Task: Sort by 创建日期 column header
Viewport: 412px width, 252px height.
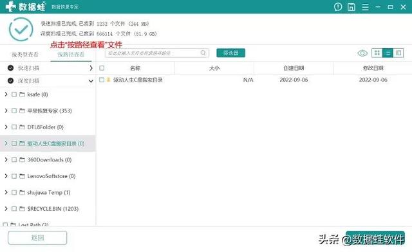Action: [x=294, y=68]
